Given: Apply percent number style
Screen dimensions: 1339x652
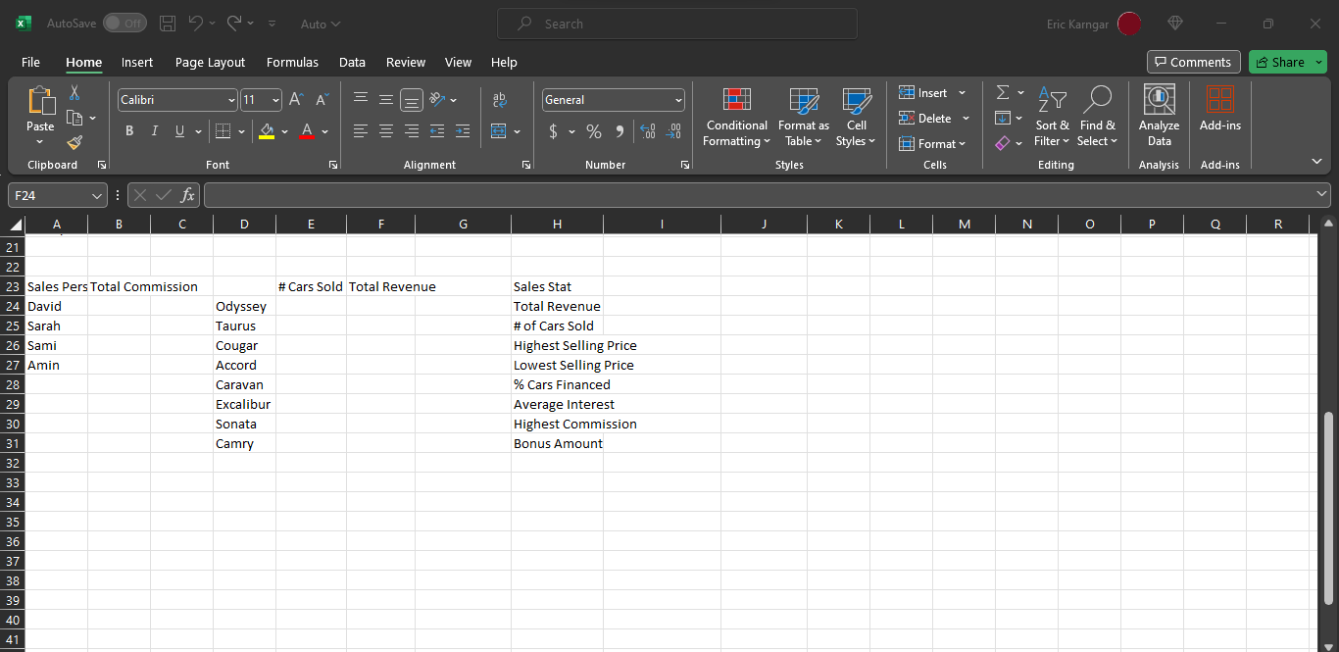Looking at the screenshot, I should 594,130.
